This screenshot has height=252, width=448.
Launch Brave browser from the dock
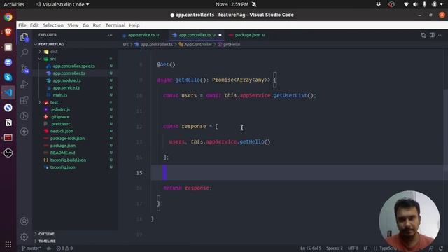8,32
